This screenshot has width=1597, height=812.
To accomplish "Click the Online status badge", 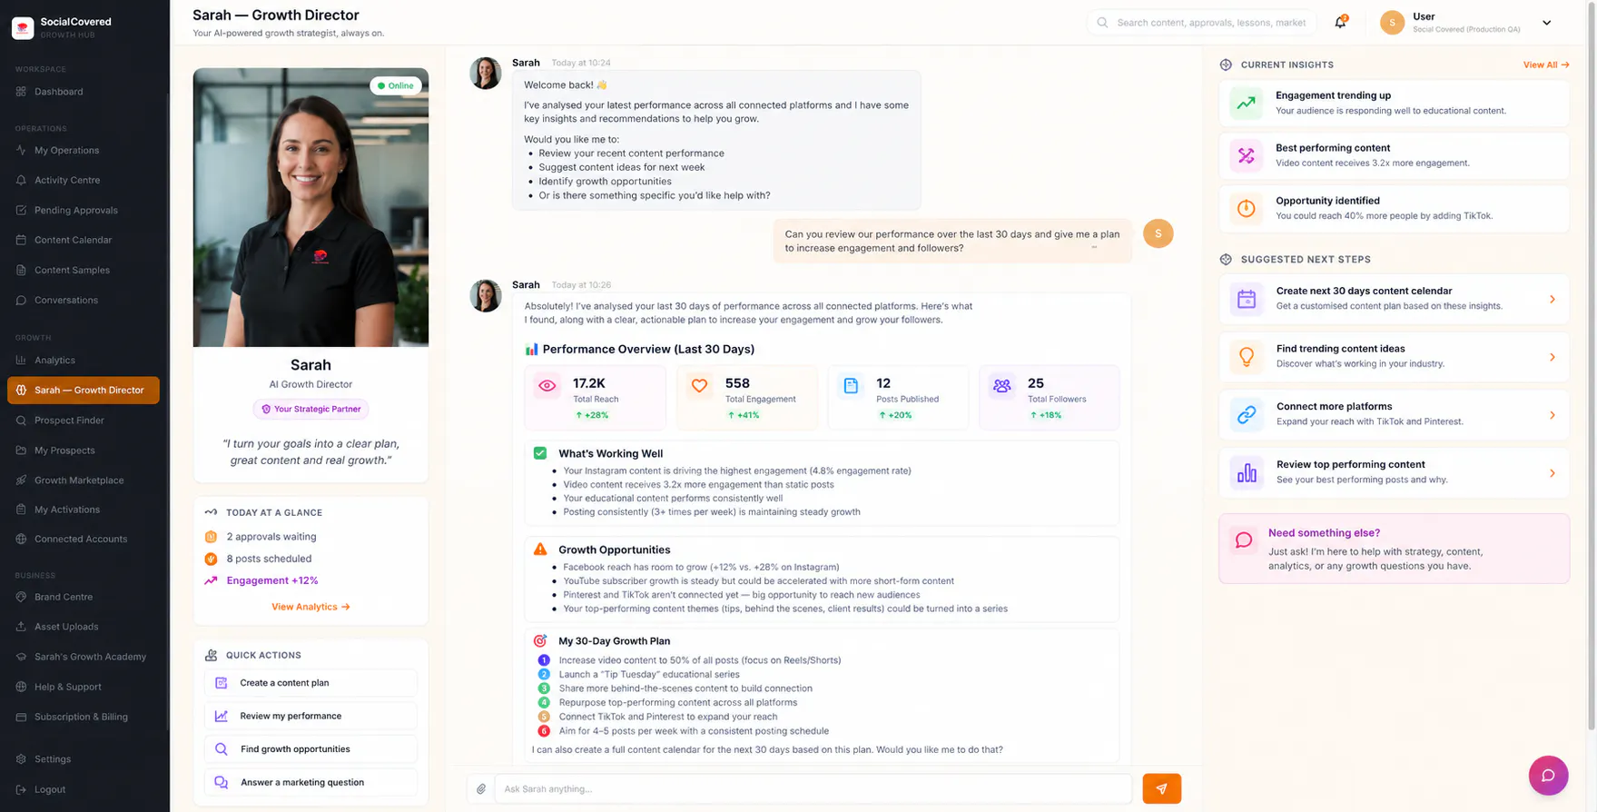I will coord(396,85).
